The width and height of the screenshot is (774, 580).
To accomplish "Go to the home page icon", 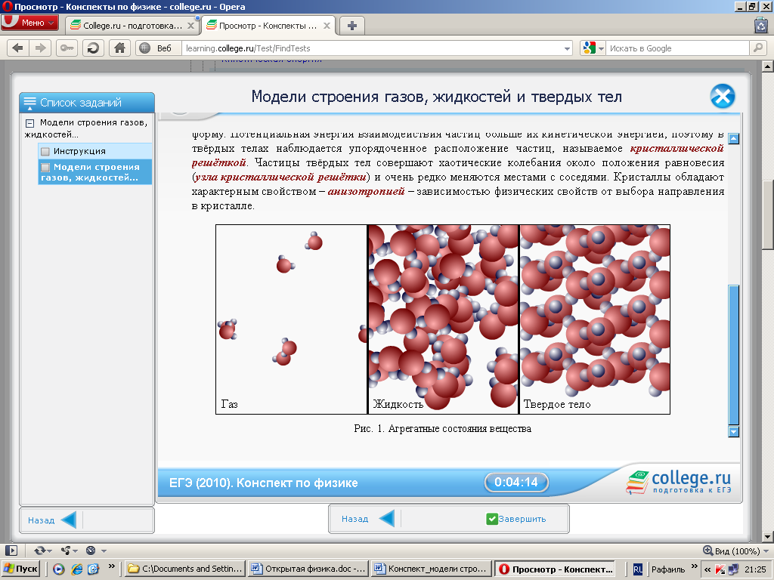I will pos(119,48).
